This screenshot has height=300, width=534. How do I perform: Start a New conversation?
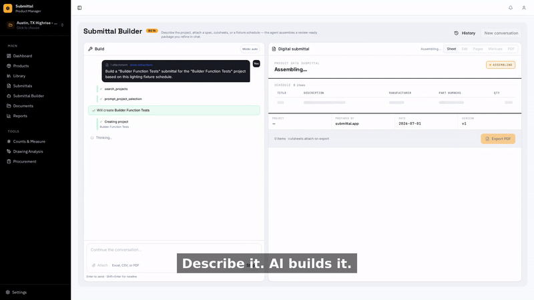tap(501, 33)
